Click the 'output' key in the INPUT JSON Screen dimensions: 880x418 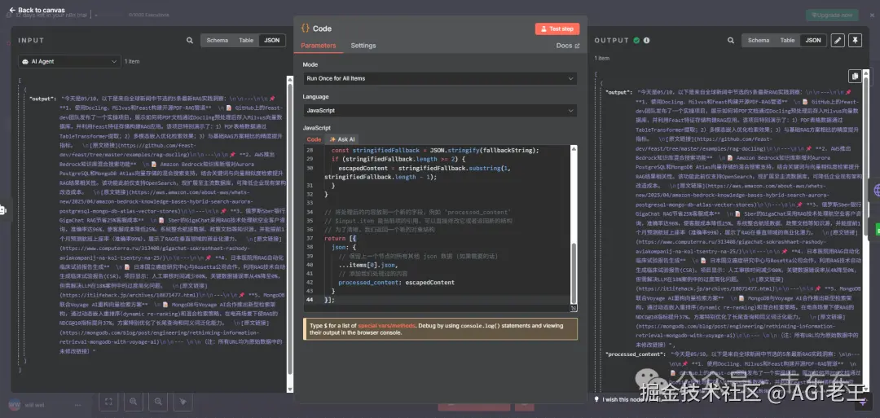pyautogui.click(x=42, y=98)
